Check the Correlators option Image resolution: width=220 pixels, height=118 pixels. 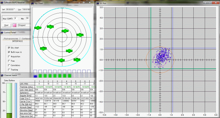pos(9,65)
